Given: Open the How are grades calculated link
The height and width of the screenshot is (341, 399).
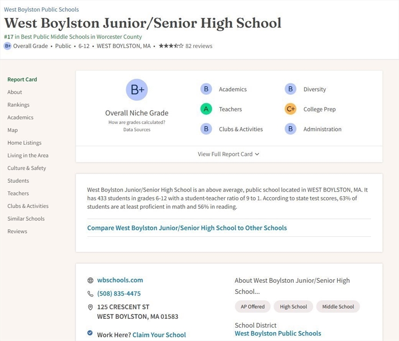Looking at the screenshot, I should (x=137, y=122).
